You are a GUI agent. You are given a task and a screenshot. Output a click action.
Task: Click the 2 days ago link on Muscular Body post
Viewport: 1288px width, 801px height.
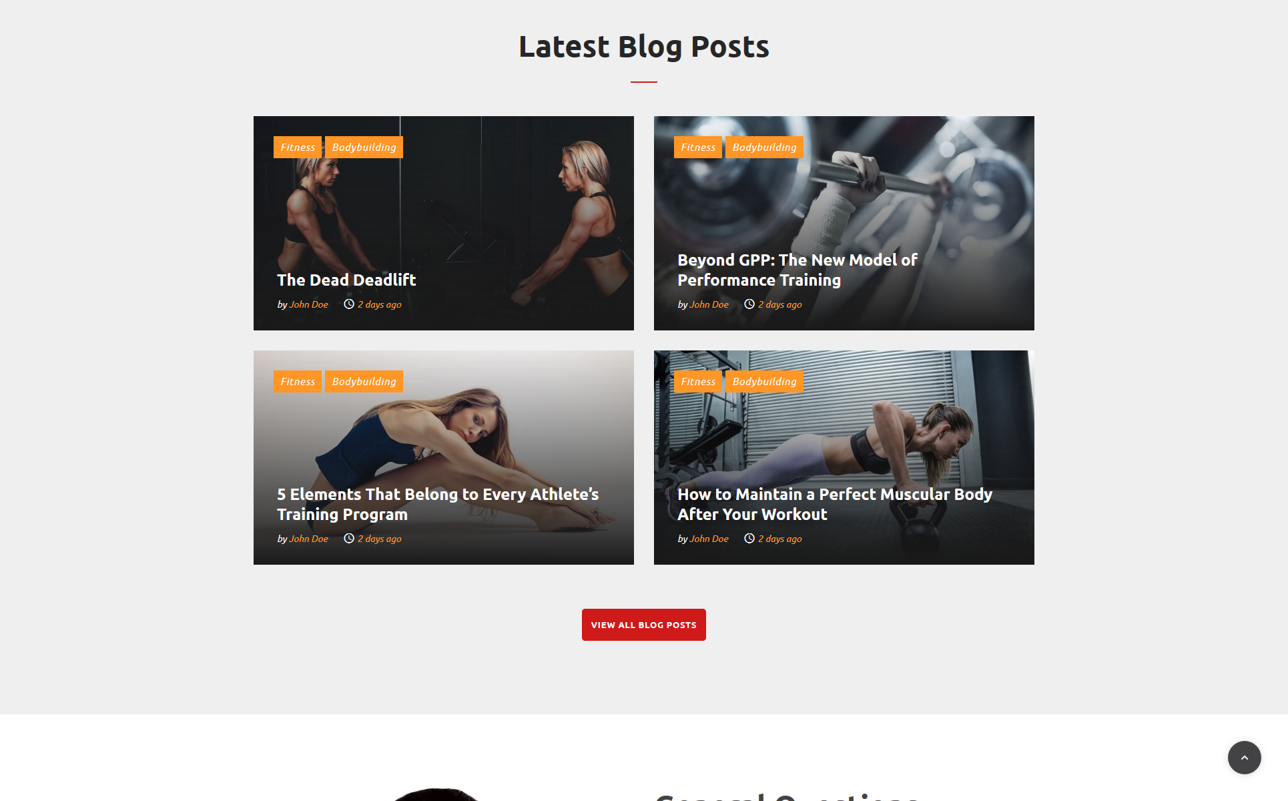point(780,539)
